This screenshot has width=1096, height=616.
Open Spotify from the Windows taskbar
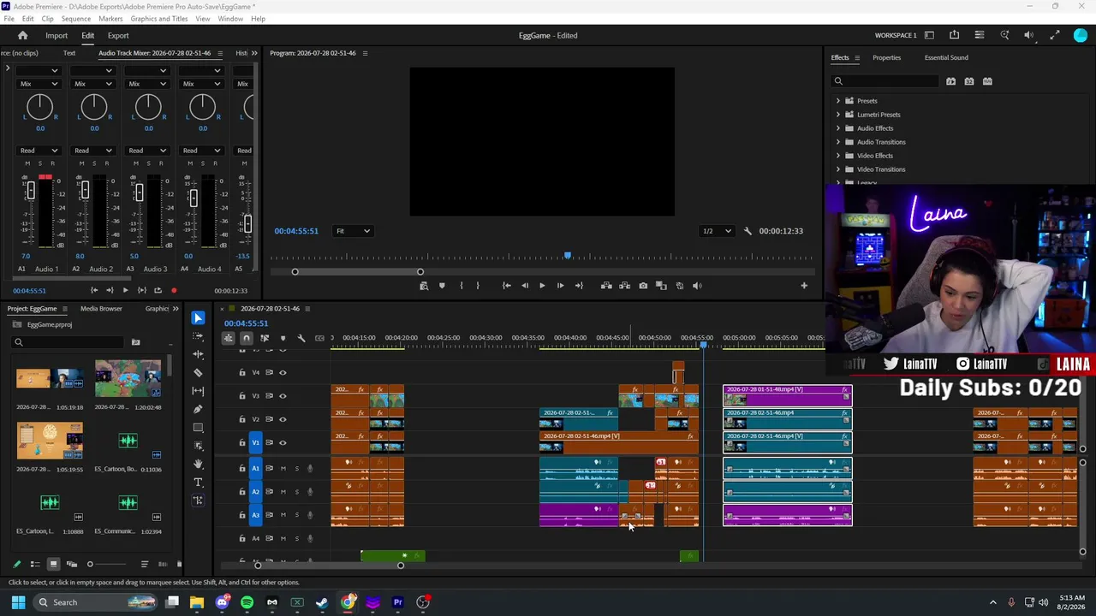click(x=247, y=602)
